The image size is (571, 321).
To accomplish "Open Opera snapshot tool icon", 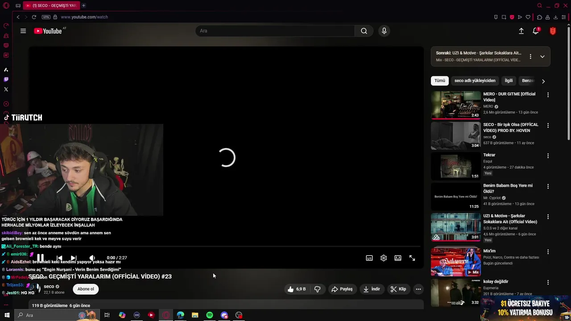I will 504,17.
